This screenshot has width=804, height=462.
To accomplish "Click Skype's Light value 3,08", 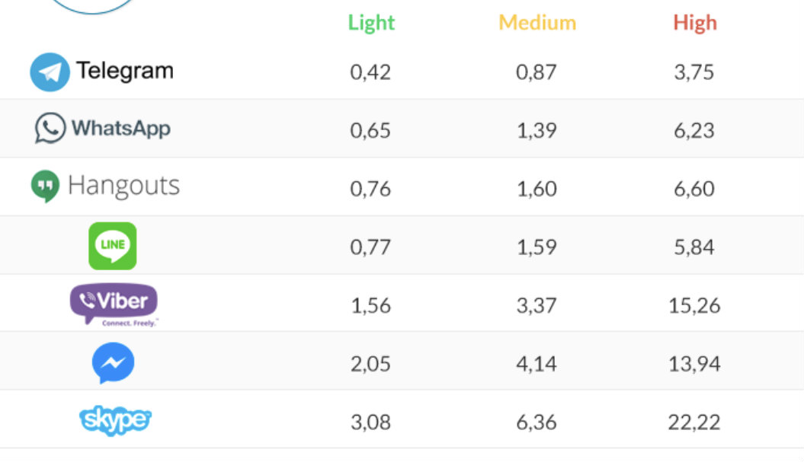I will [x=370, y=422].
